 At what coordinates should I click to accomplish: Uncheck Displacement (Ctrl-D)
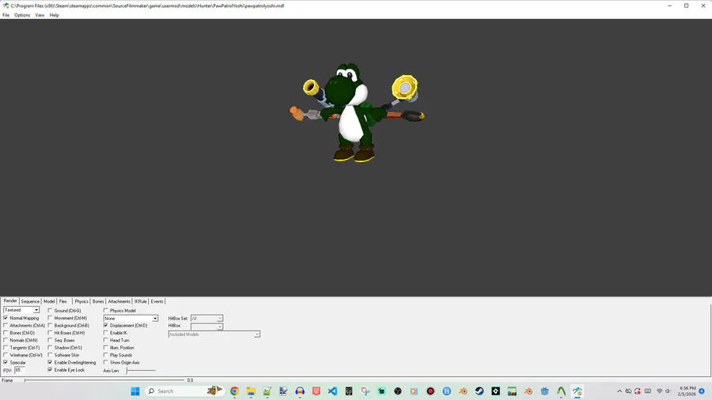[106, 326]
